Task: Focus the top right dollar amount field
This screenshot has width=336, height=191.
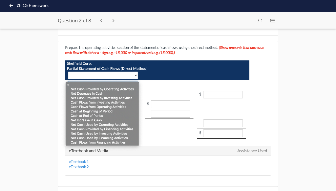Action: [x=223, y=95]
